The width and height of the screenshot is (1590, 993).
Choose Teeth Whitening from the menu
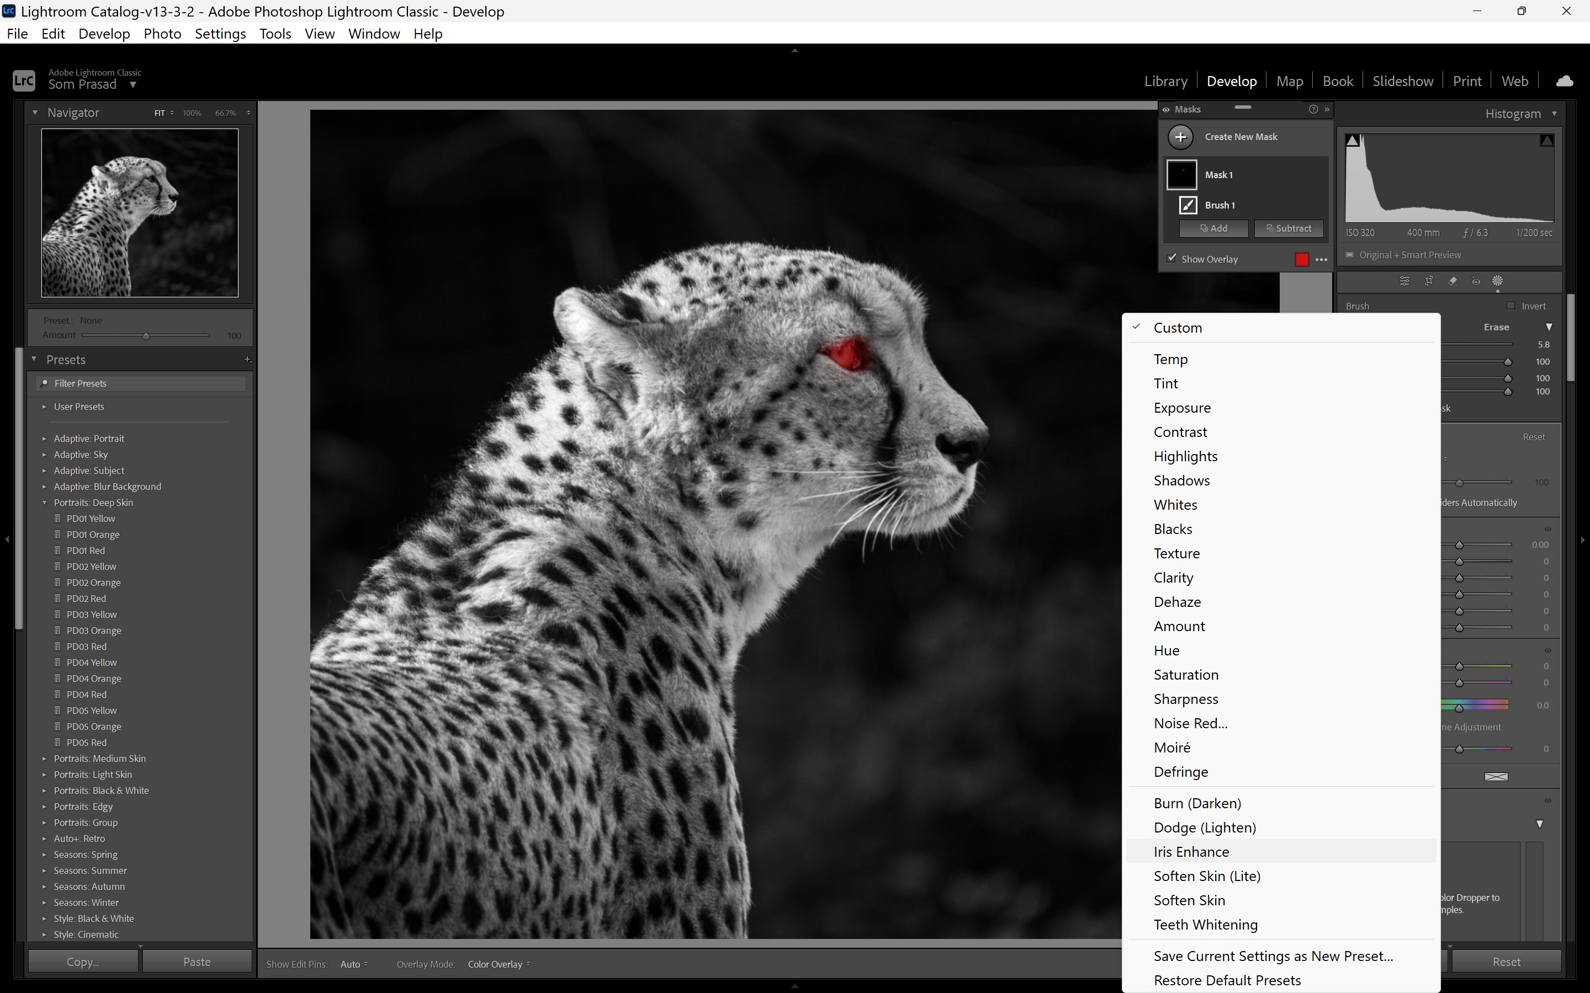pyautogui.click(x=1280, y=925)
